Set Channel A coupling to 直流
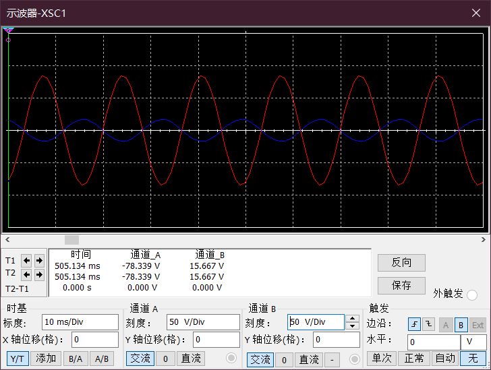The image size is (491, 370). click(x=191, y=359)
